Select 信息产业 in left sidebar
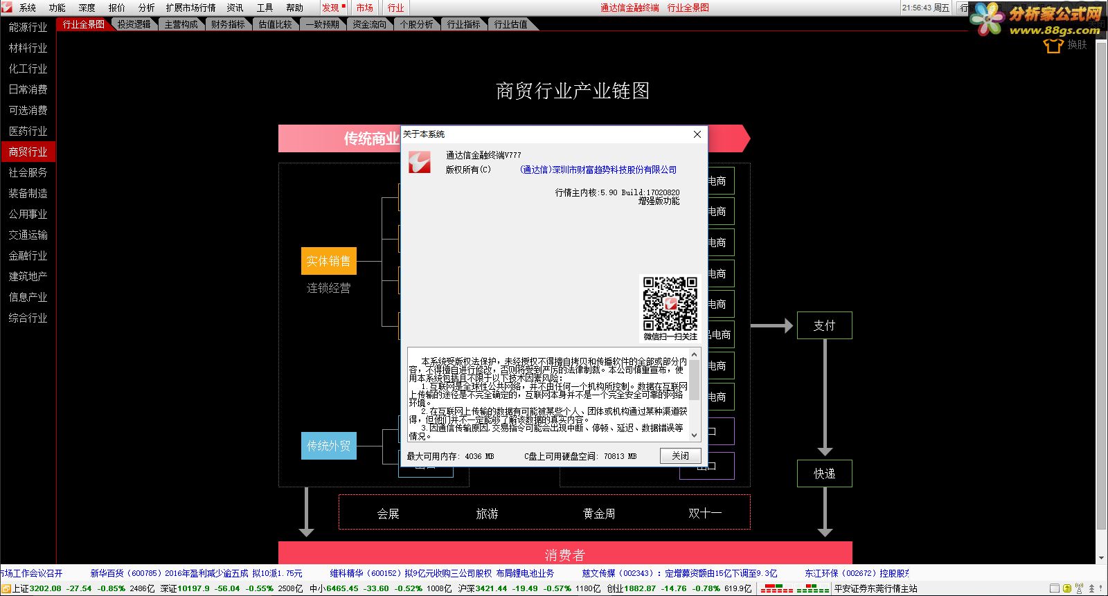 pos(28,297)
